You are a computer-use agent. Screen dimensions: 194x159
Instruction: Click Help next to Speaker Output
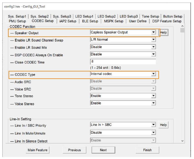click(163, 33)
